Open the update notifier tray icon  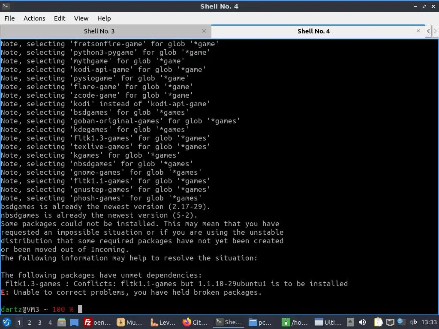pos(401,322)
